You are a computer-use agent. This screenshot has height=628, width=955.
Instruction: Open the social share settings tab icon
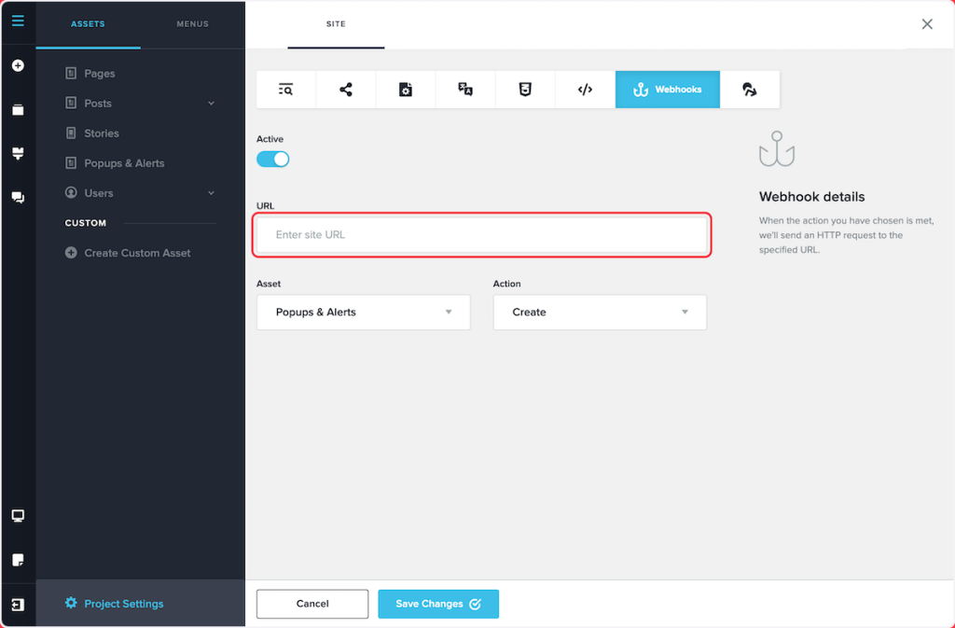click(346, 90)
